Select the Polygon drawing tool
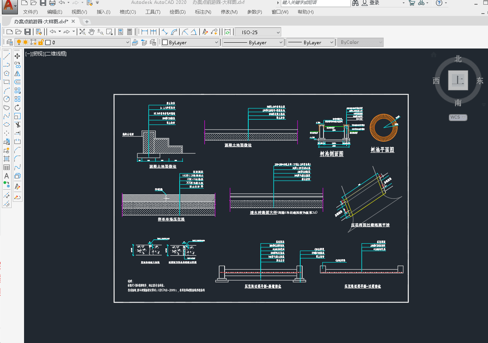 pos(7,73)
